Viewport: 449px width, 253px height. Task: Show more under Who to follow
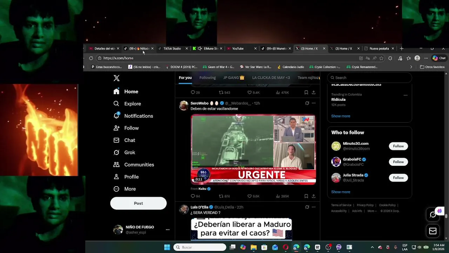point(341,192)
